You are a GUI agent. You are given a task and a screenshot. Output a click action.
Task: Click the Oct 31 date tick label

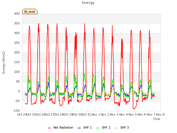tap(87, 114)
